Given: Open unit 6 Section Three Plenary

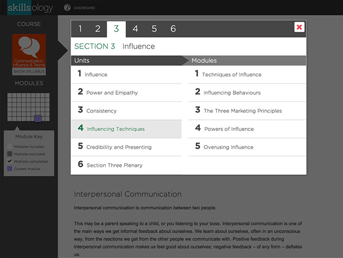Looking at the screenshot, I should [x=114, y=165].
